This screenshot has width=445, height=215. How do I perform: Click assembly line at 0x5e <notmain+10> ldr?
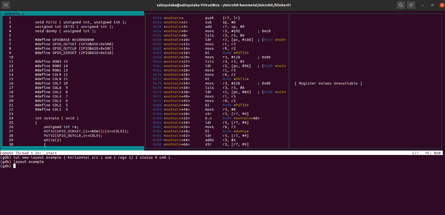220,40
